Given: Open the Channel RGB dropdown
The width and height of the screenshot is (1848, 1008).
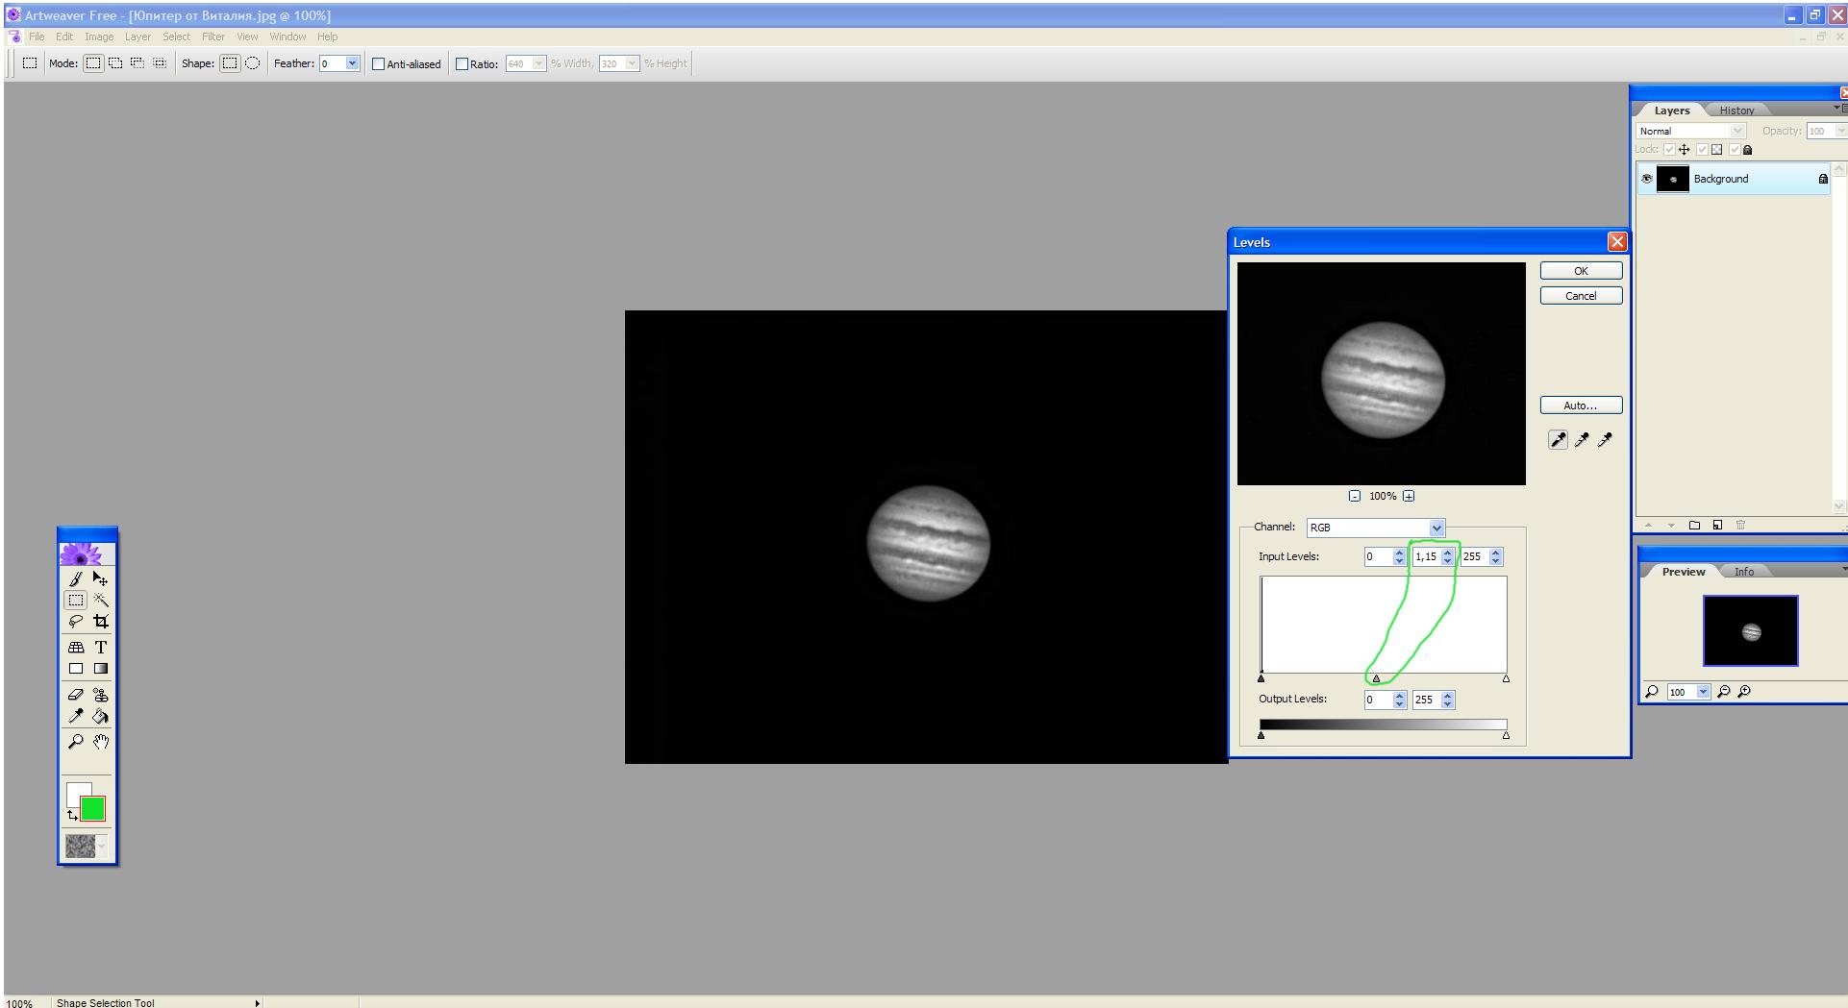Looking at the screenshot, I should pos(1436,528).
